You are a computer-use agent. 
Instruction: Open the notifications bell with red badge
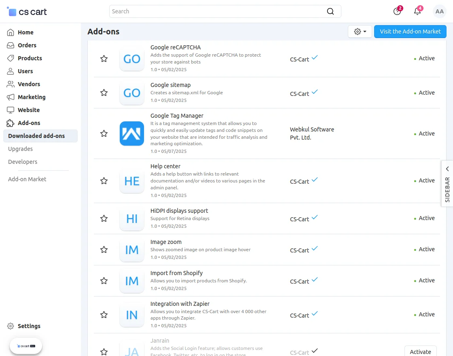point(417,11)
